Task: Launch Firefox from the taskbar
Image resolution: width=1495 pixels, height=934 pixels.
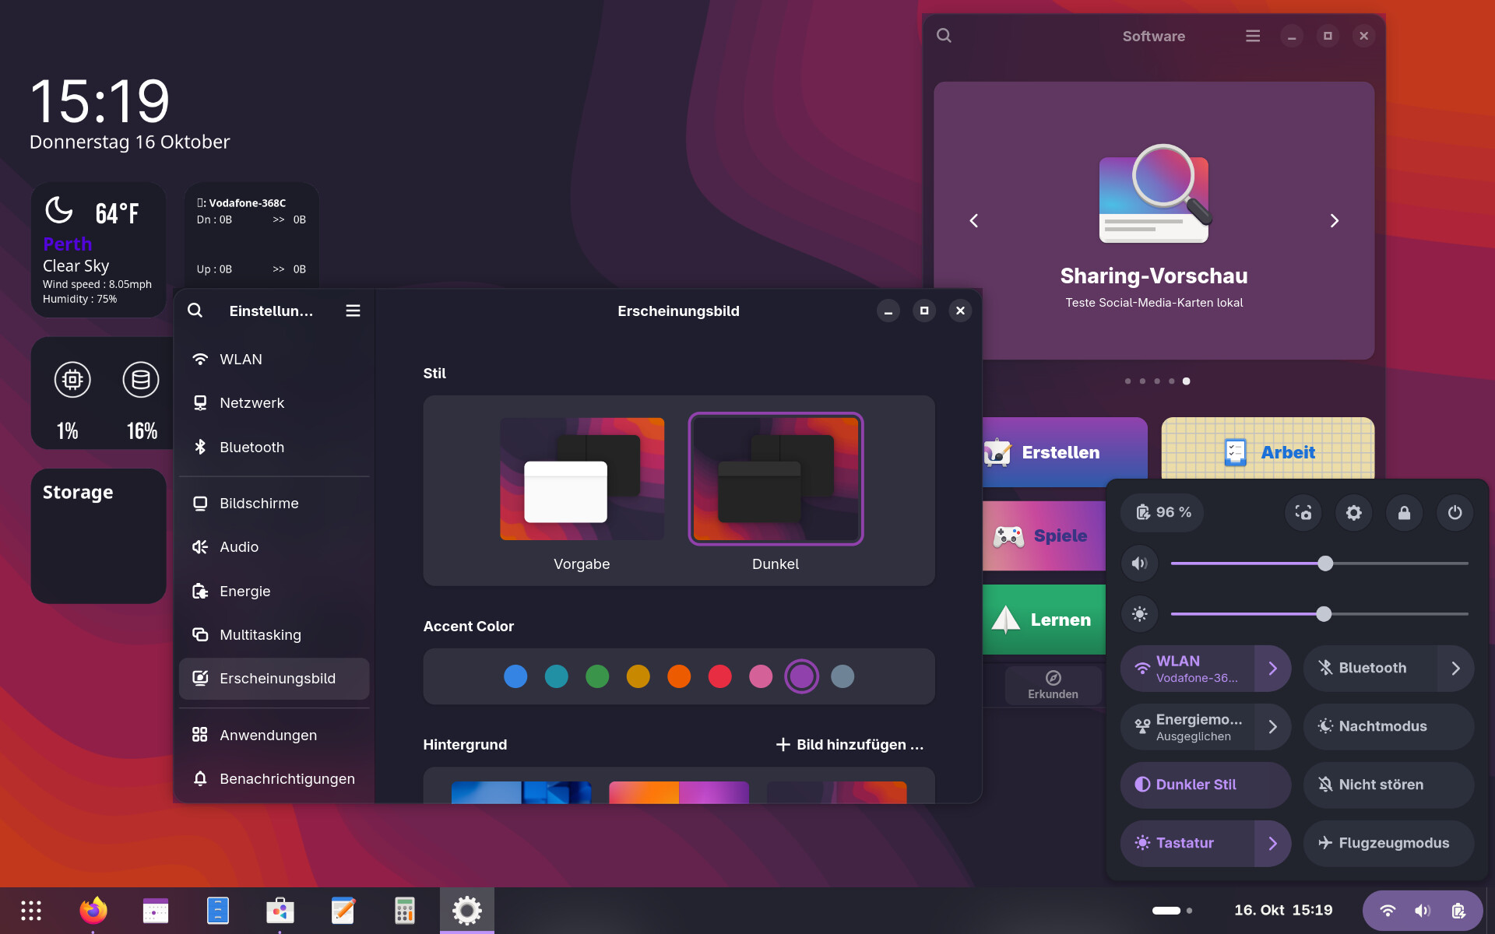Action: [x=93, y=910]
